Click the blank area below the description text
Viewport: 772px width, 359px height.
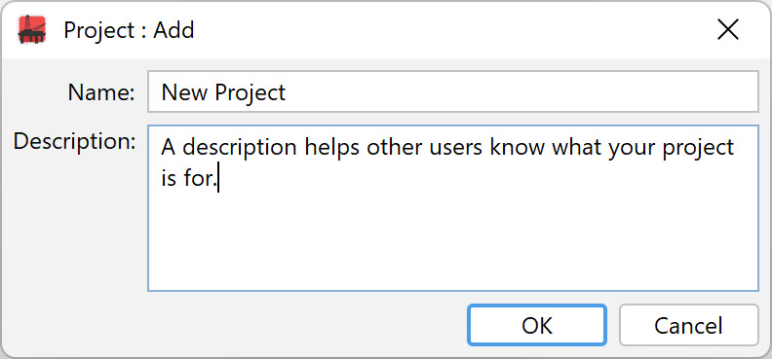453,240
